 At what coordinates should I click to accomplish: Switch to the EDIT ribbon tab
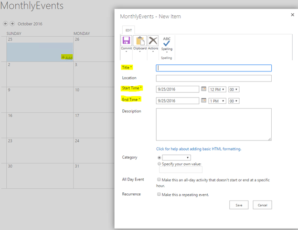point(128,30)
